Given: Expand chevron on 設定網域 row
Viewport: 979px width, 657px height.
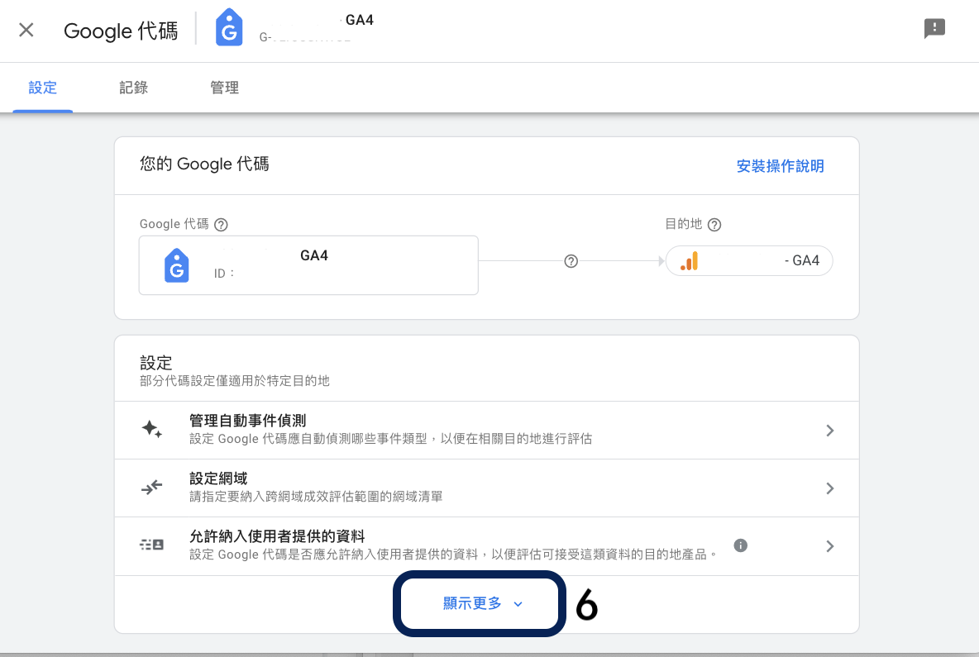Looking at the screenshot, I should tap(830, 488).
